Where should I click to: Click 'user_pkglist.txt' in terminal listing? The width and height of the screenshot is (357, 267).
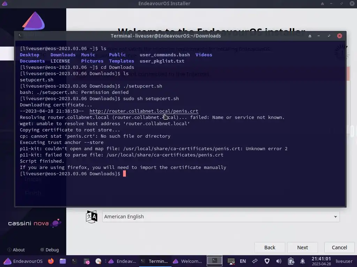point(162,61)
